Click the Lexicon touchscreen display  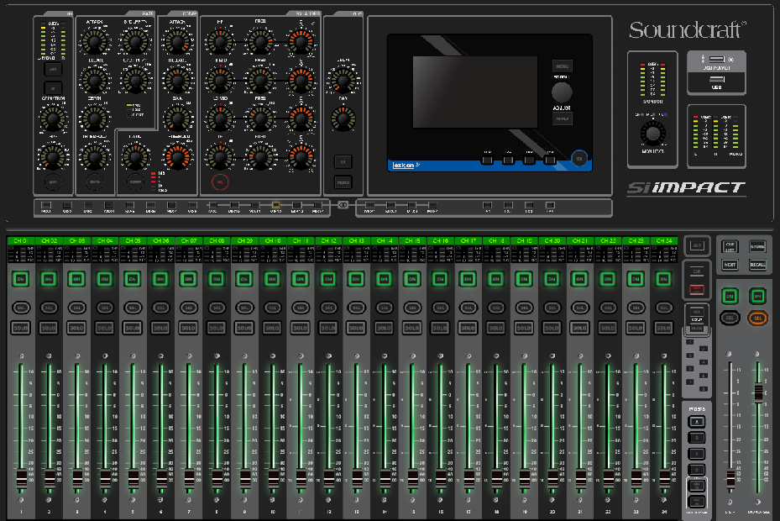475,92
